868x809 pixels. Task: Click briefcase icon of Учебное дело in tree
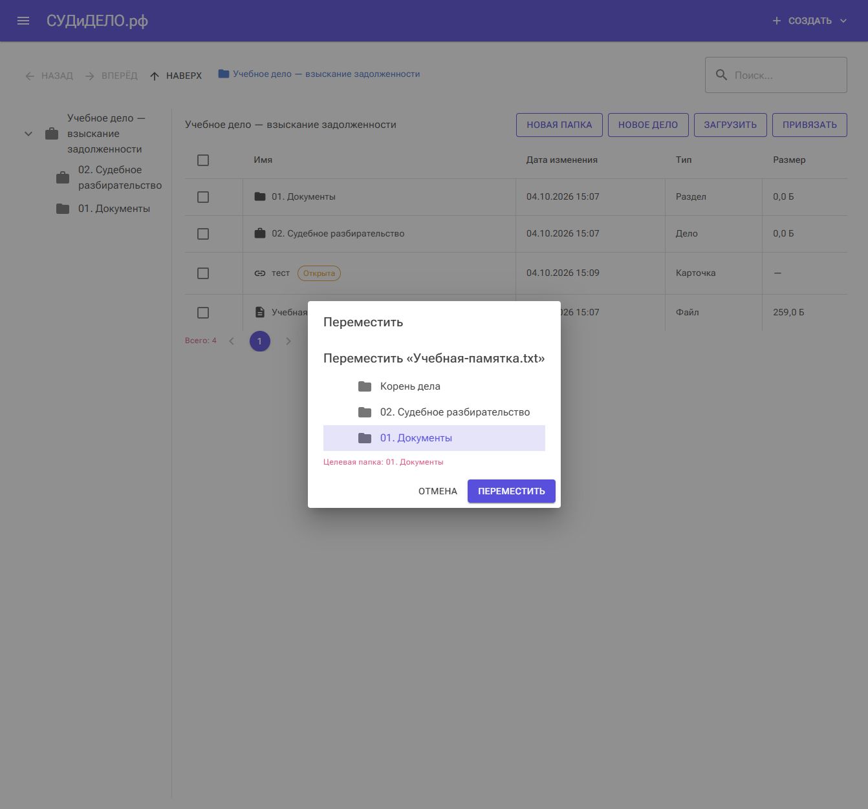click(52, 134)
